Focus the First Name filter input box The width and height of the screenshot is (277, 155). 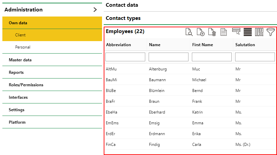click(x=212, y=57)
